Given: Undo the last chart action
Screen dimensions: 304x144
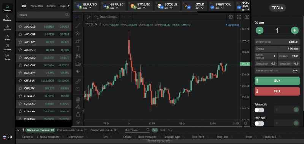Looking at the screenshot, I should pyautogui.click(x=123, y=17).
